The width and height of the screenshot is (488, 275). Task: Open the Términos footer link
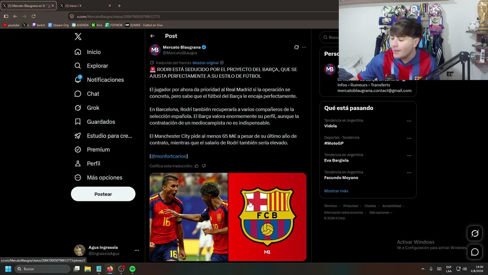click(x=331, y=206)
